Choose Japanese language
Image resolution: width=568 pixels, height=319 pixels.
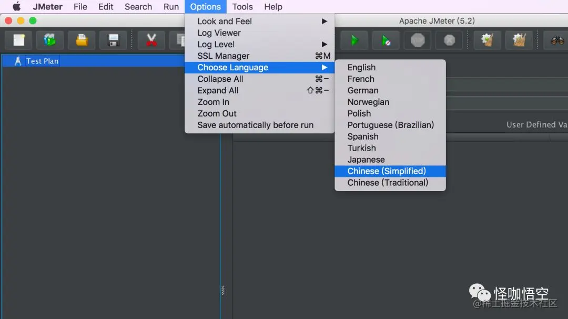click(390, 159)
